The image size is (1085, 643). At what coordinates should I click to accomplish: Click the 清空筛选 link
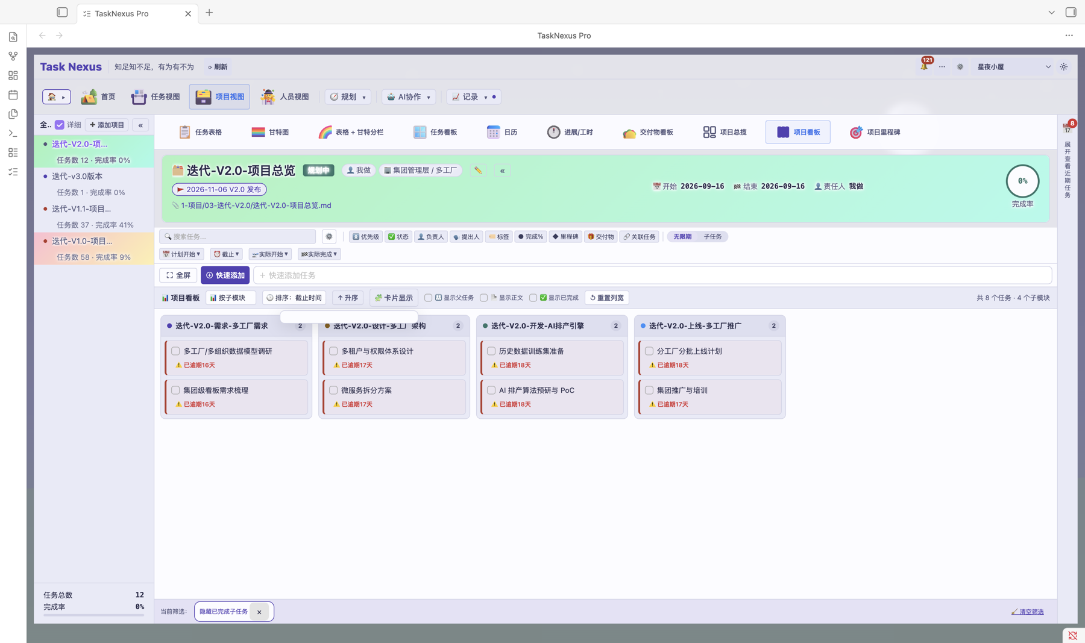coord(1028,612)
